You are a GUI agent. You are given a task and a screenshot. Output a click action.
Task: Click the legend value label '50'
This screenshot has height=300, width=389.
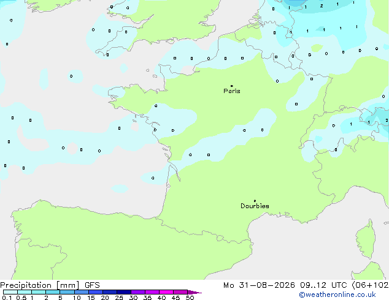190,298
